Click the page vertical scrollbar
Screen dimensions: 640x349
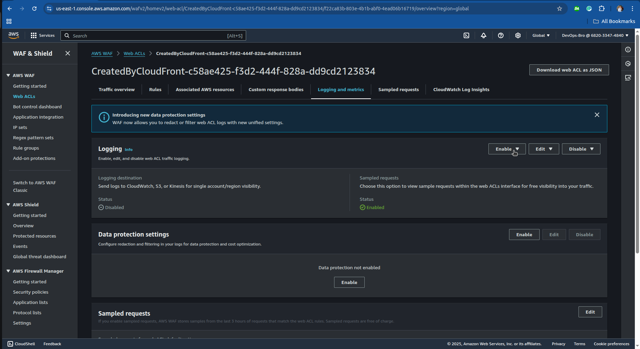(637, 144)
